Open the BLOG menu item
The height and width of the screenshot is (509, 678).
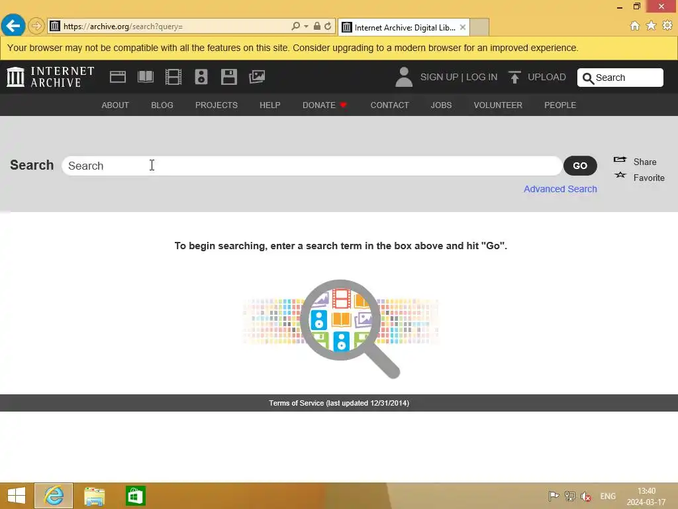(162, 105)
